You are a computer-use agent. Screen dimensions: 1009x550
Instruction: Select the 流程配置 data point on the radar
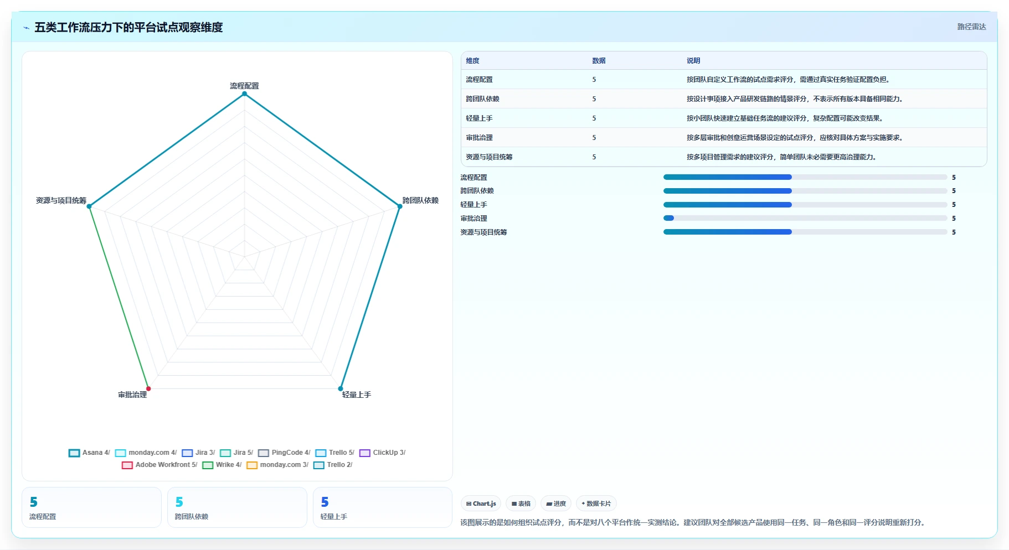coord(244,94)
